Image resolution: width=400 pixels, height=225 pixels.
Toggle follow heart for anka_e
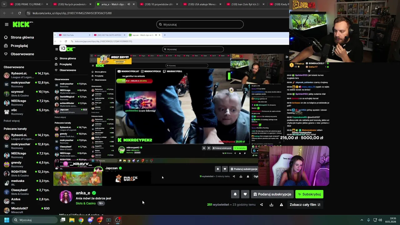coord(245,194)
